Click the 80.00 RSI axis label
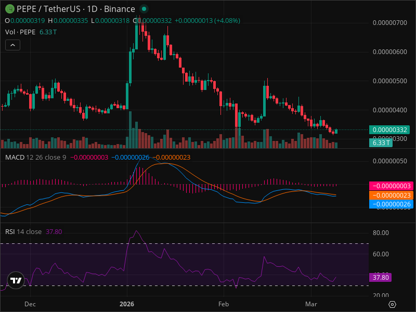This screenshot has width=416, height=312. click(381, 233)
